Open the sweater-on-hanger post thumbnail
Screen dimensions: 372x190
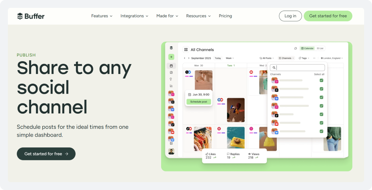pos(204,80)
